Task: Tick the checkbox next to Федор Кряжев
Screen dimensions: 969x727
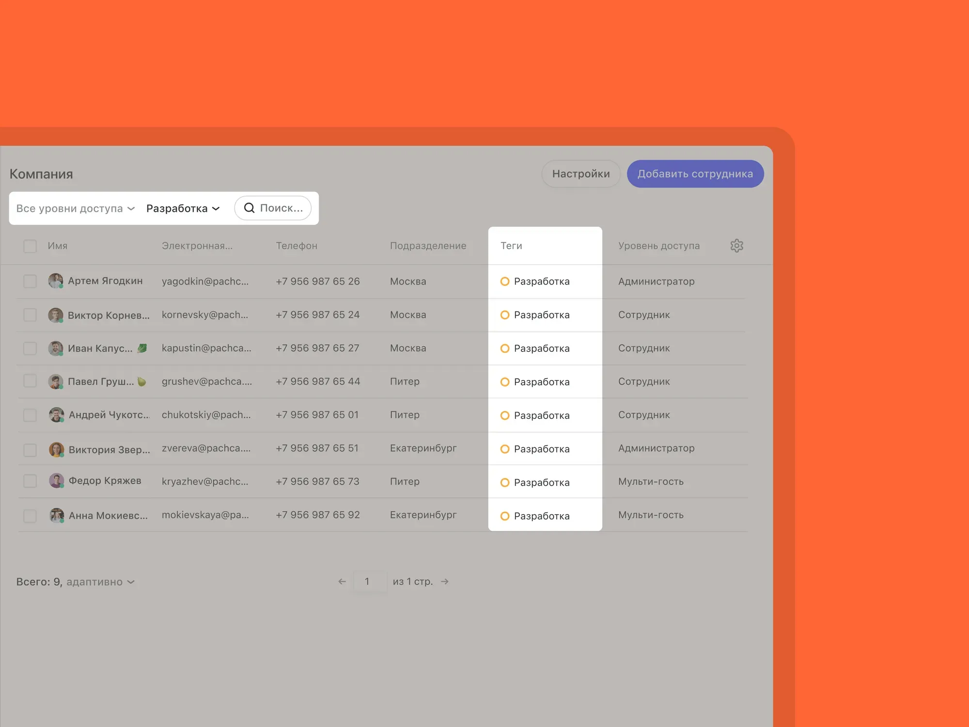Action: click(x=30, y=481)
